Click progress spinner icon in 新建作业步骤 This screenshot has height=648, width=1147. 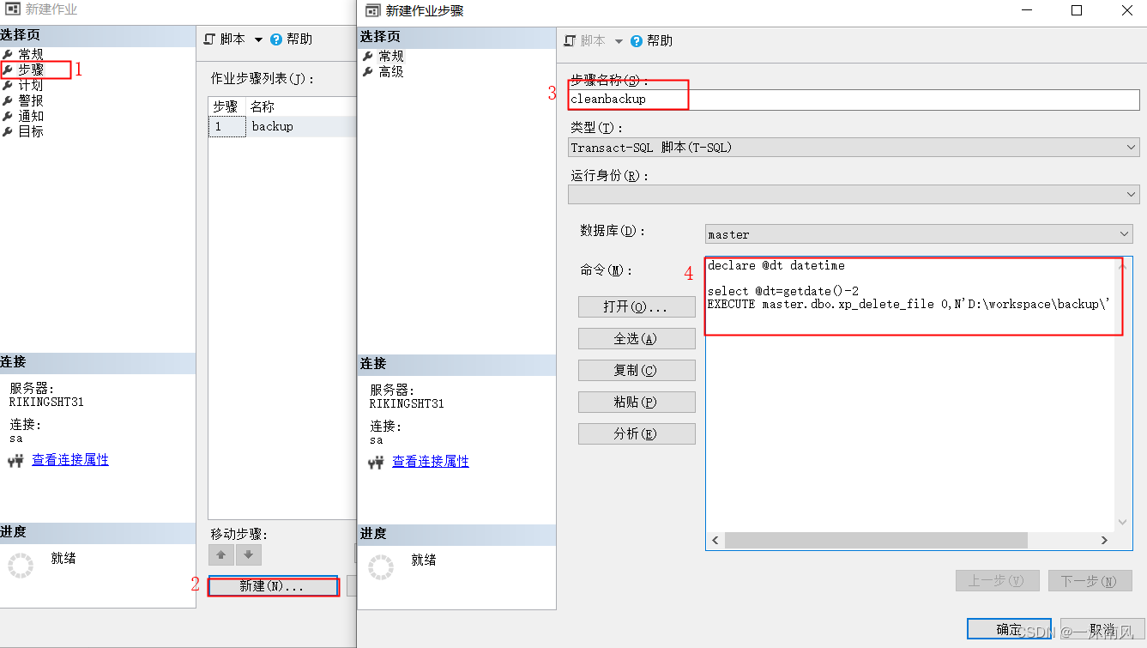click(381, 567)
